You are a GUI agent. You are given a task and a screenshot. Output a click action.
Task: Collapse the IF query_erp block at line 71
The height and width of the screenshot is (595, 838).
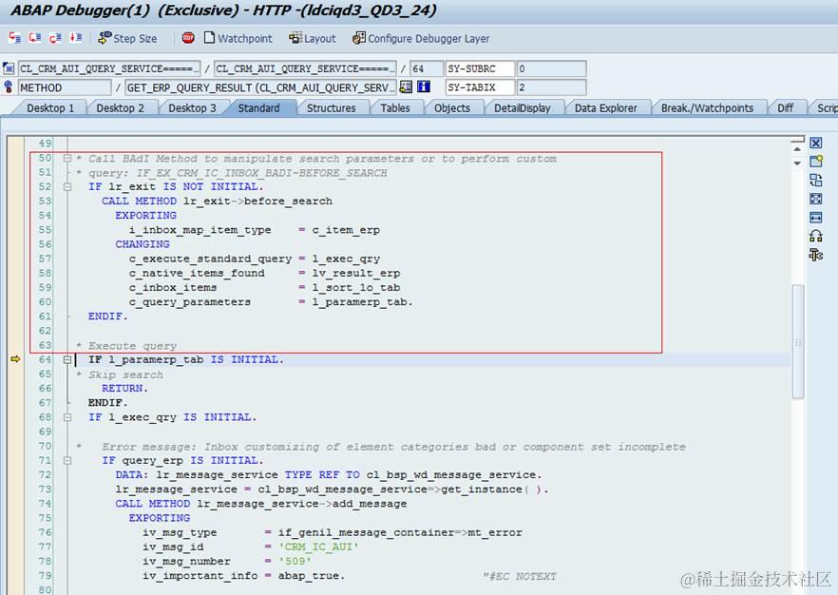point(67,460)
